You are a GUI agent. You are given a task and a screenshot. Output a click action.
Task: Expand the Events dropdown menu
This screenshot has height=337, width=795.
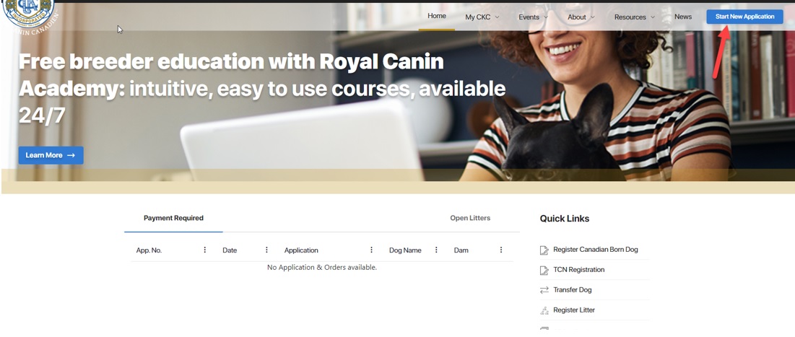click(x=533, y=17)
